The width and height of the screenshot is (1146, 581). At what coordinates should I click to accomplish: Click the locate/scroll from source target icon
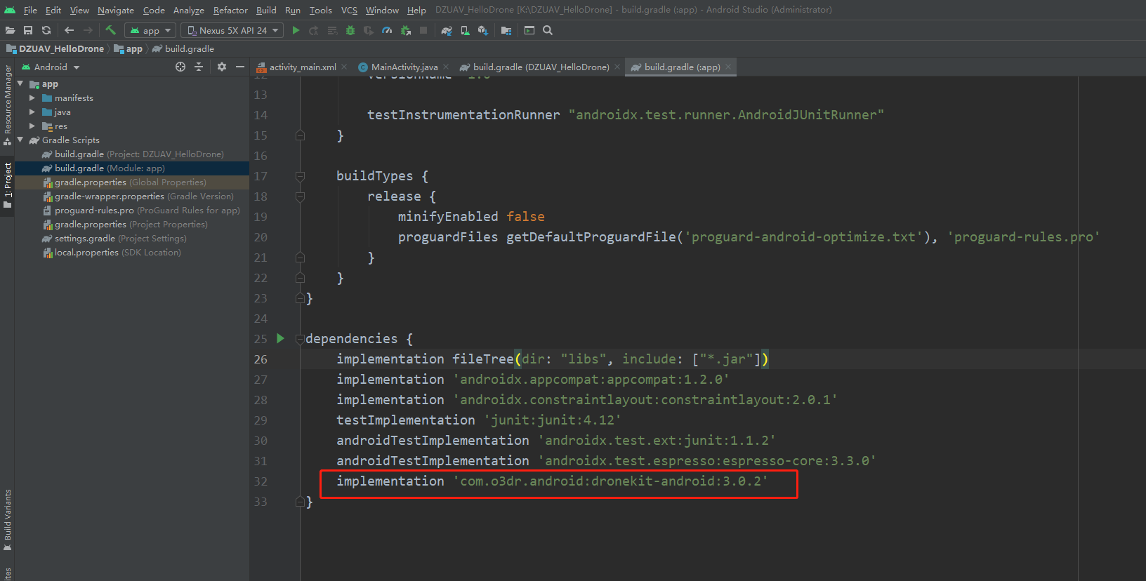point(180,67)
